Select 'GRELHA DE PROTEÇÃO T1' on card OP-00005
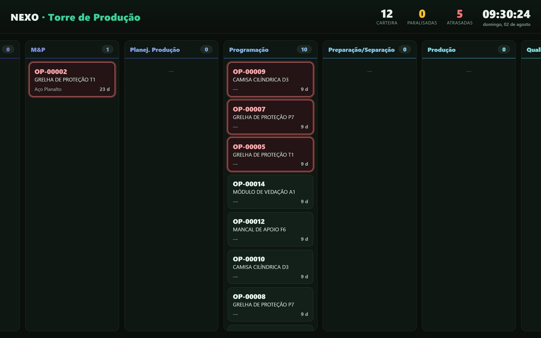This screenshot has width=541, height=338. (263, 155)
